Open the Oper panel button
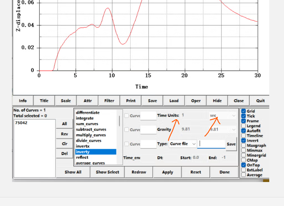 click(196, 101)
